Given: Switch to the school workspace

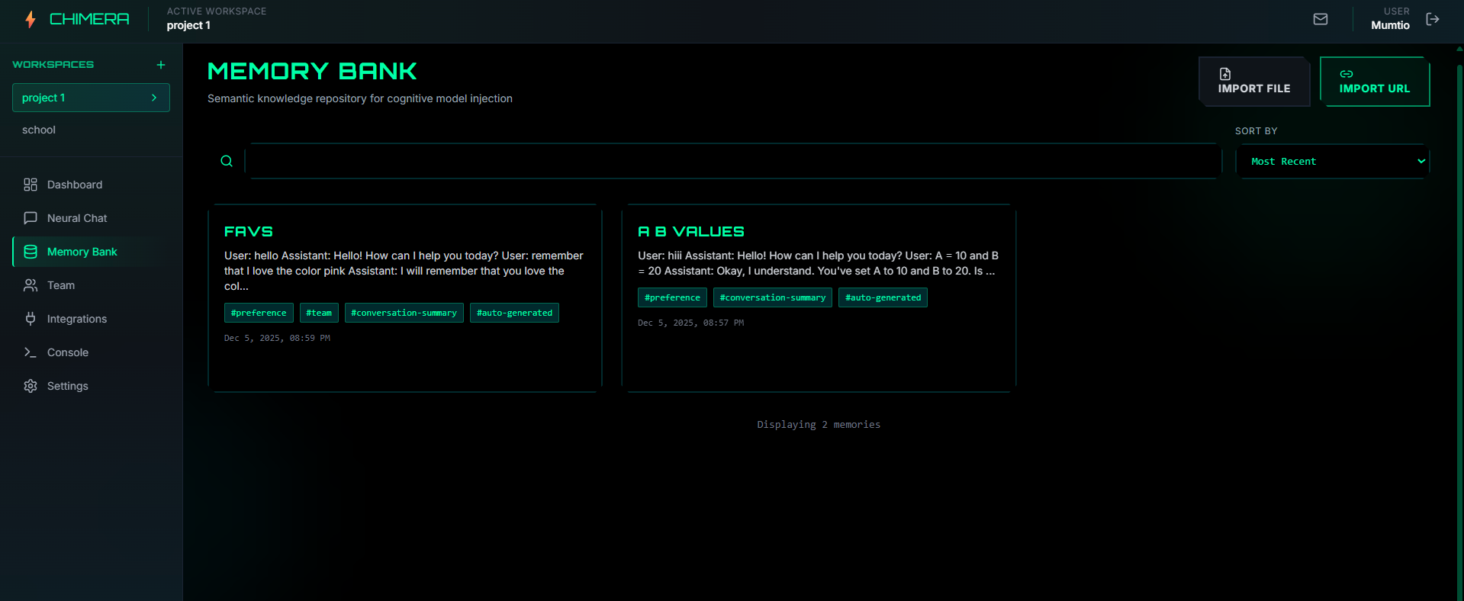Looking at the screenshot, I should click(91, 130).
